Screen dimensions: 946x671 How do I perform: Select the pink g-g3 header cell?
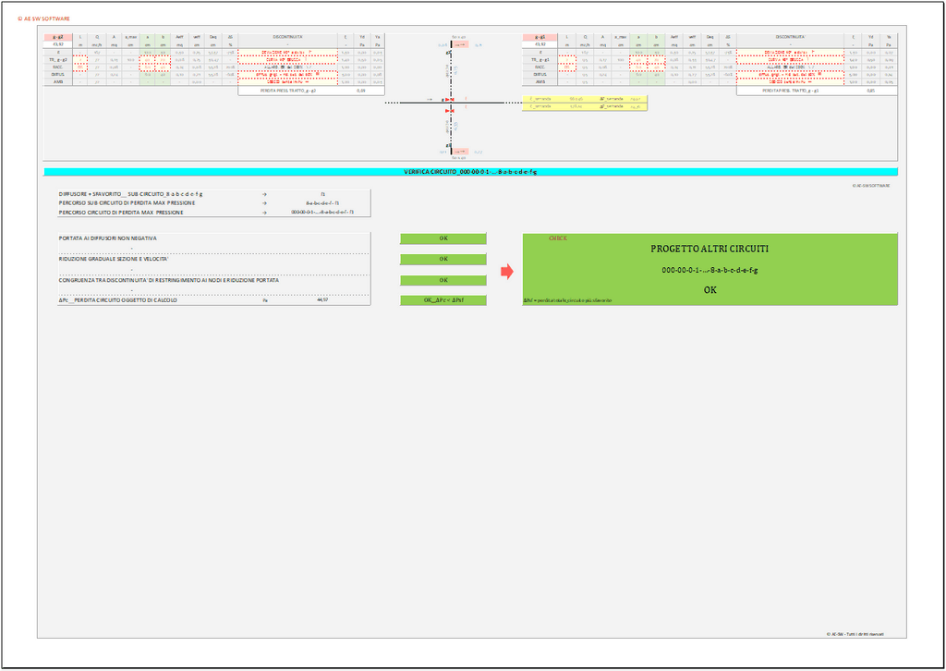pyautogui.click(x=539, y=37)
